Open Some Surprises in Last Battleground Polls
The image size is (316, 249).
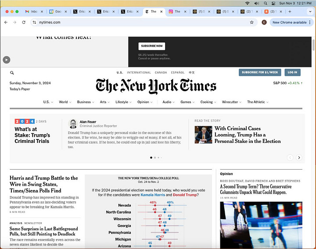point(43,231)
